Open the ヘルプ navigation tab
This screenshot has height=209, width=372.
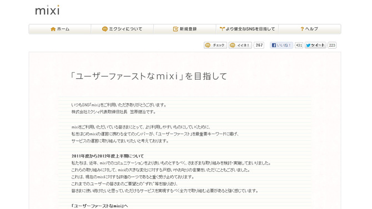(310, 29)
